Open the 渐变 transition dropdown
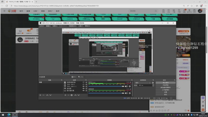The image size is (208, 117). click(x=142, y=83)
